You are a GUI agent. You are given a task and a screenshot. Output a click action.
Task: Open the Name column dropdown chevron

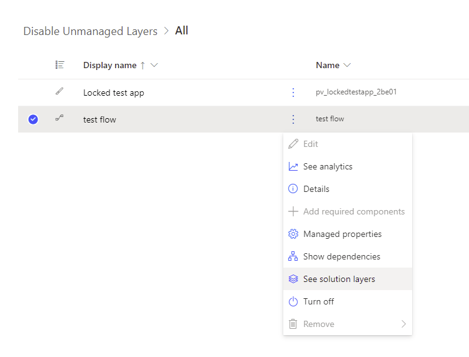(x=347, y=65)
